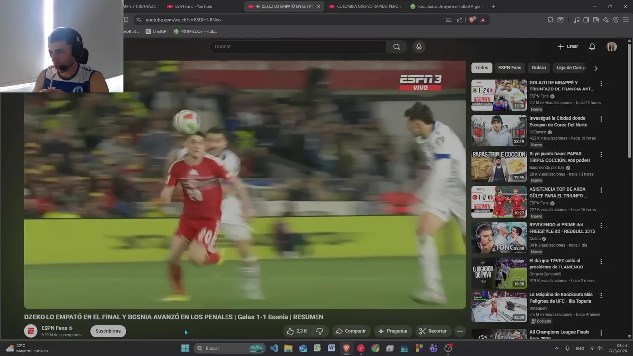Open Tévez Flamengo video thumbnail
Screen dimensions: 633x356
[x=498, y=273]
